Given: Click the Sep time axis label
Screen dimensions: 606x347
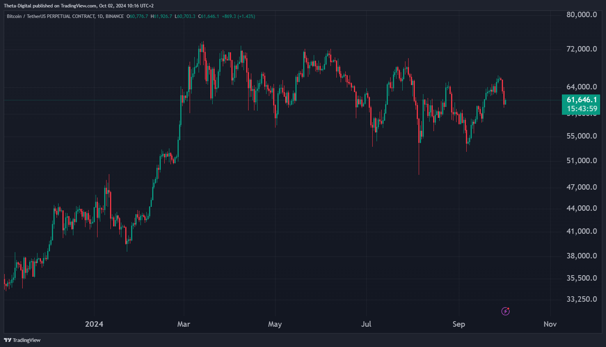Looking at the screenshot, I should [x=459, y=324].
